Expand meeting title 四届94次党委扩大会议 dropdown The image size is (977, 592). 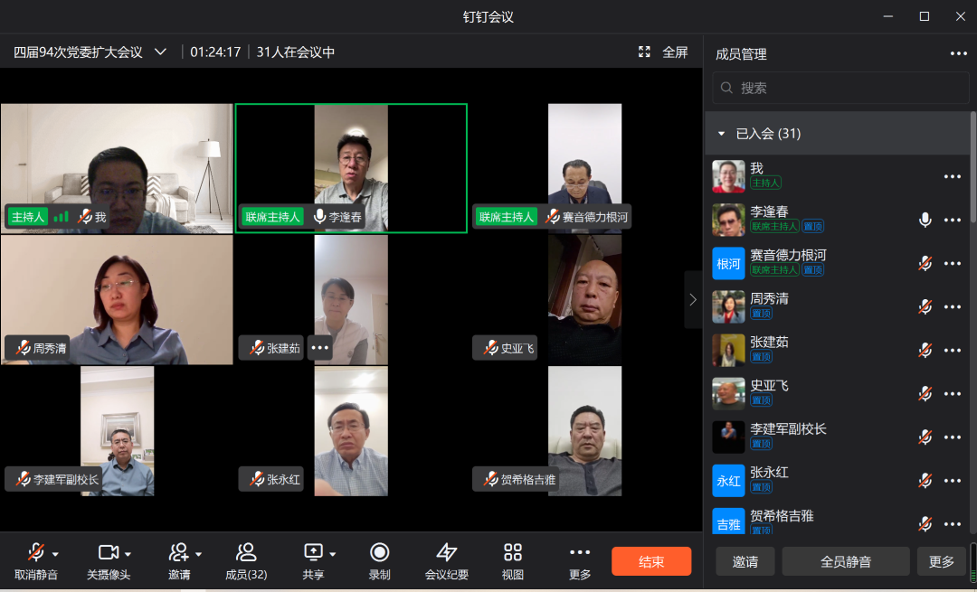[160, 52]
